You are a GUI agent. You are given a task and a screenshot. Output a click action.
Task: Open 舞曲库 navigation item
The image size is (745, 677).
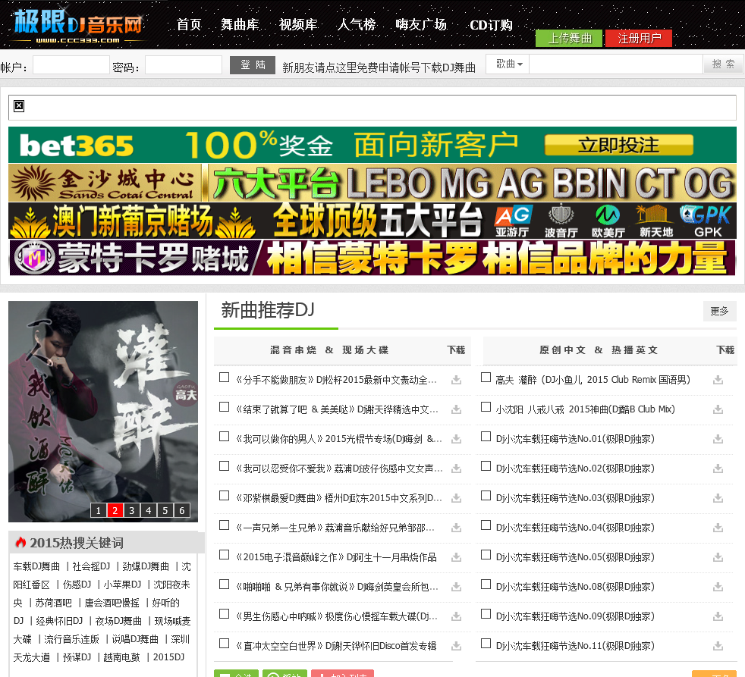240,25
